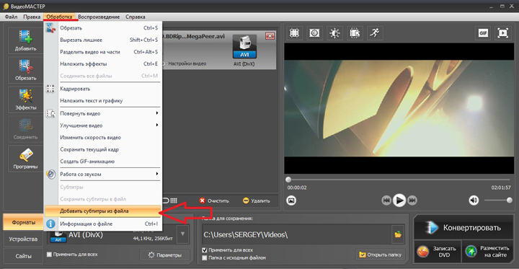This screenshot has width=519, height=269.
Task: Click the red close X on the file item
Action: click(270, 36)
